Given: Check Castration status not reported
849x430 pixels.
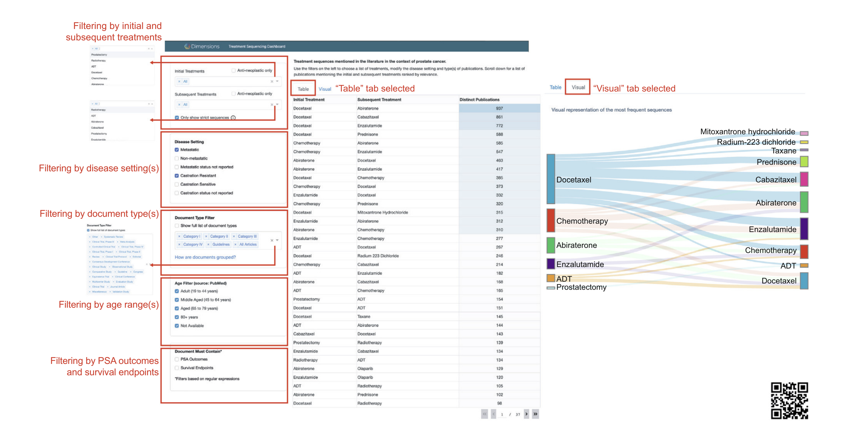Looking at the screenshot, I should click(177, 193).
